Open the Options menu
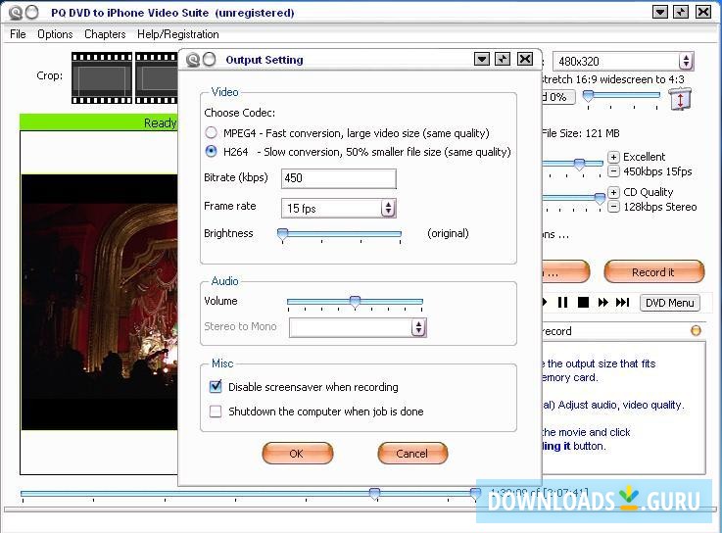Image resolution: width=722 pixels, height=533 pixels. click(x=55, y=34)
